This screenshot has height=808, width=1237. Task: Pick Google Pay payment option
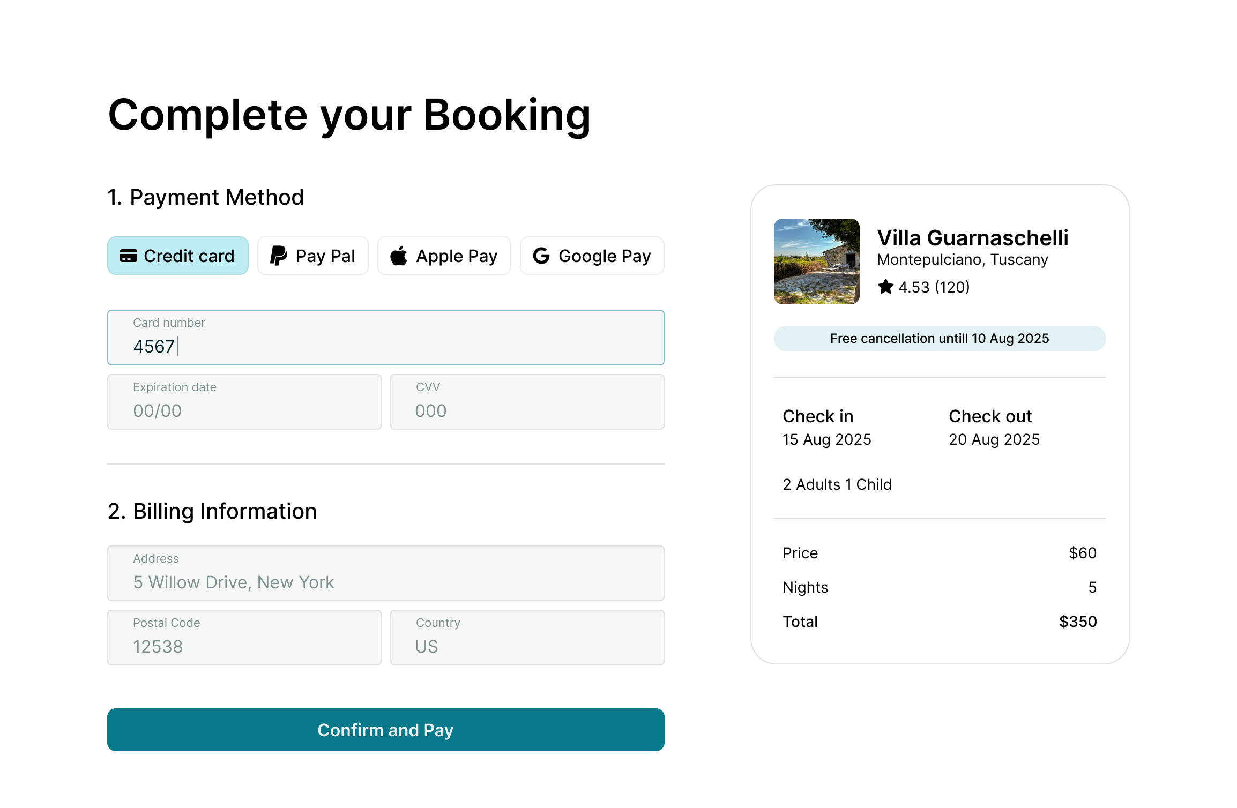592,256
